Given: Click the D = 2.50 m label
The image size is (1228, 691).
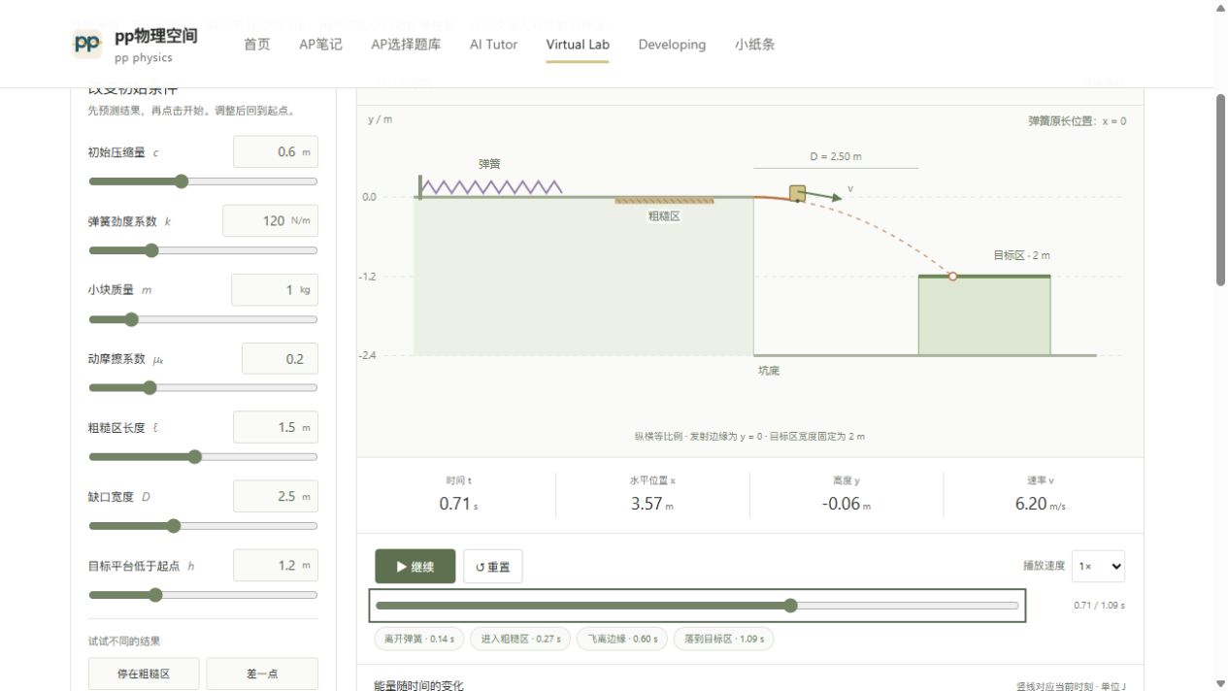Looking at the screenshot, I should point(836,156).
